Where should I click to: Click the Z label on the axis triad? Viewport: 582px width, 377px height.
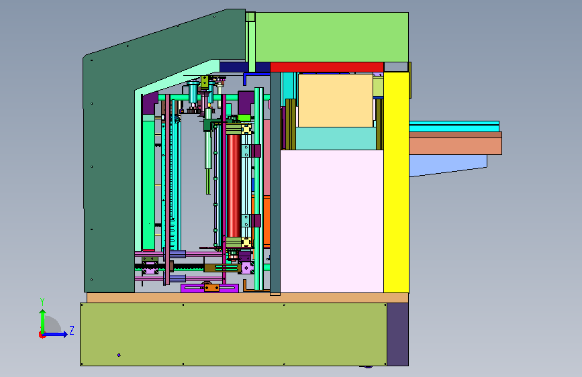click(x=72, y=330)
